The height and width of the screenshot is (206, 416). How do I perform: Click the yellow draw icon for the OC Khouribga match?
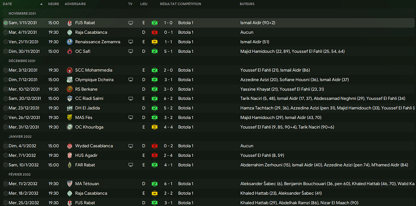click(155, 127)
